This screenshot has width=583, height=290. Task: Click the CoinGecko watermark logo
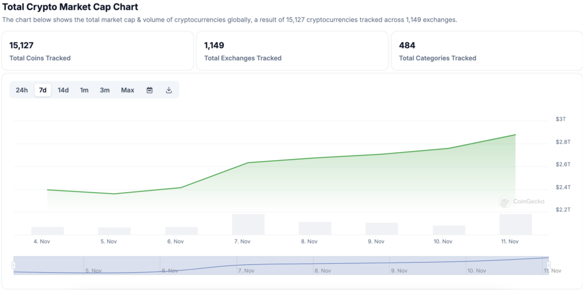click(x=522, y=201)
